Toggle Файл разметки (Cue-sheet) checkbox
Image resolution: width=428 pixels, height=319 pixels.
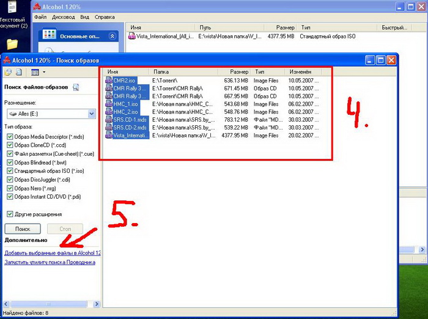(10, 154)
